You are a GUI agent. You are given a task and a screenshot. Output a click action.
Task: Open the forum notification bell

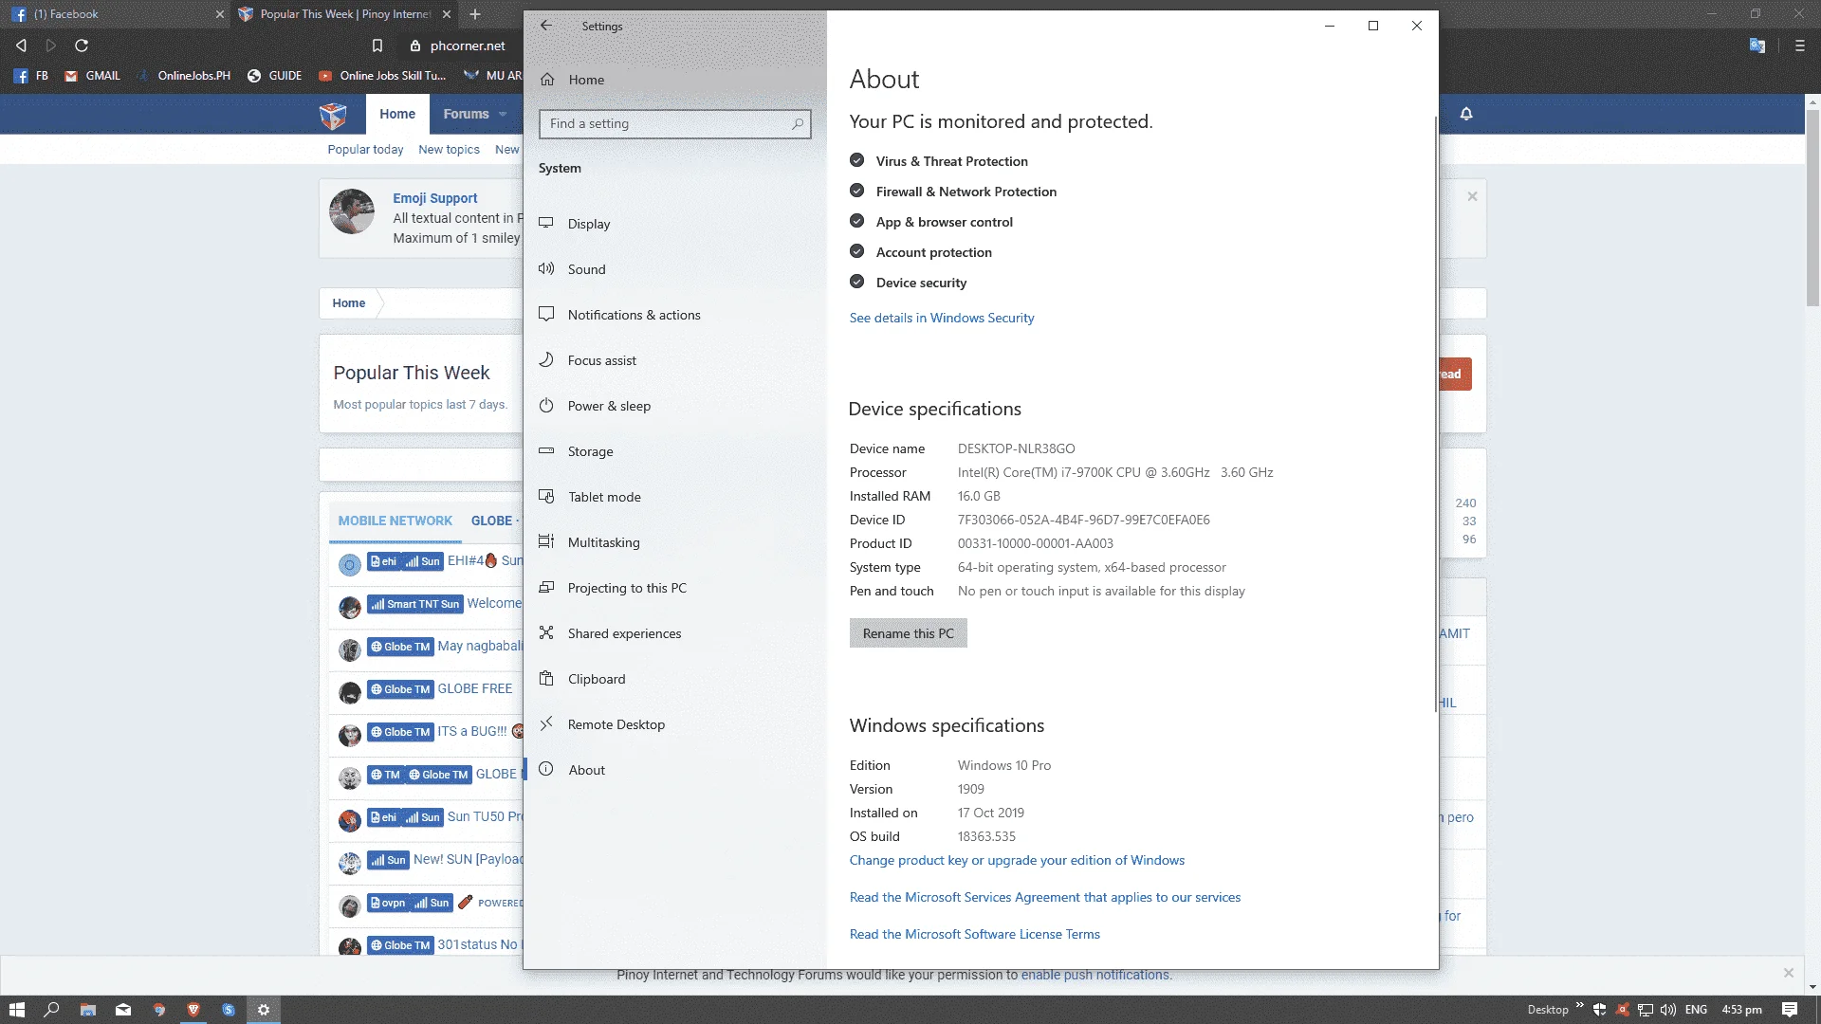[x=1466, y=114]
